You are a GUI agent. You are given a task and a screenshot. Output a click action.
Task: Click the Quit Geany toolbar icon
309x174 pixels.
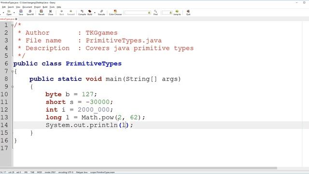point(188,13)
